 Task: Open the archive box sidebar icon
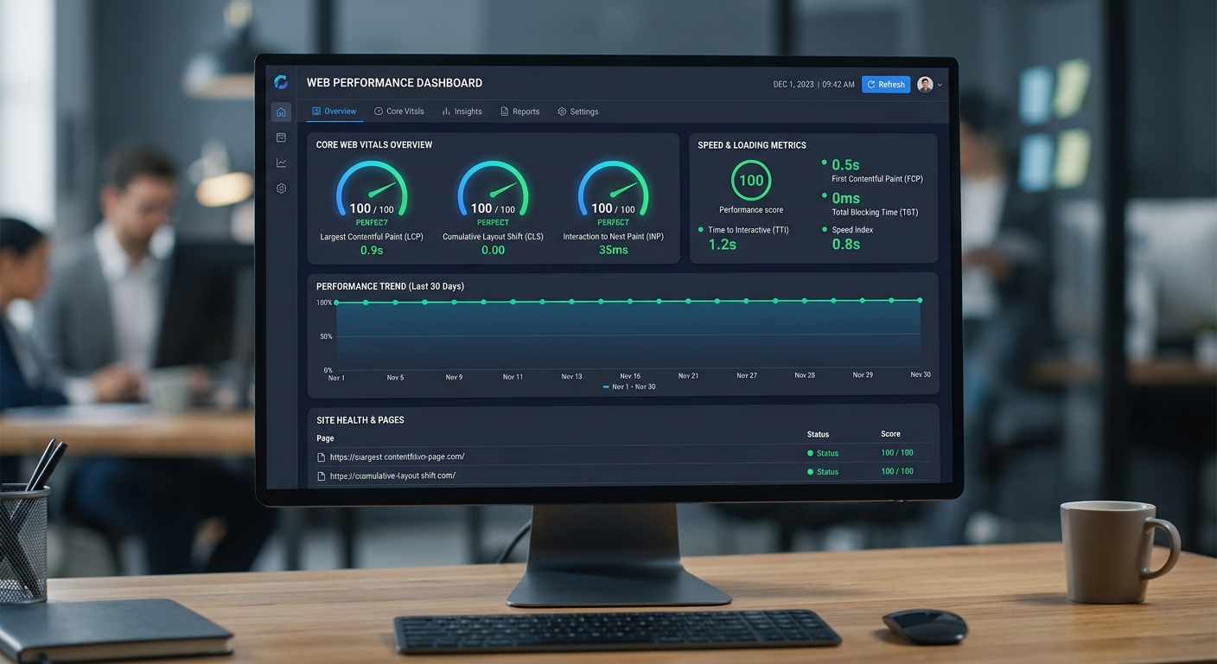point(281,137)
